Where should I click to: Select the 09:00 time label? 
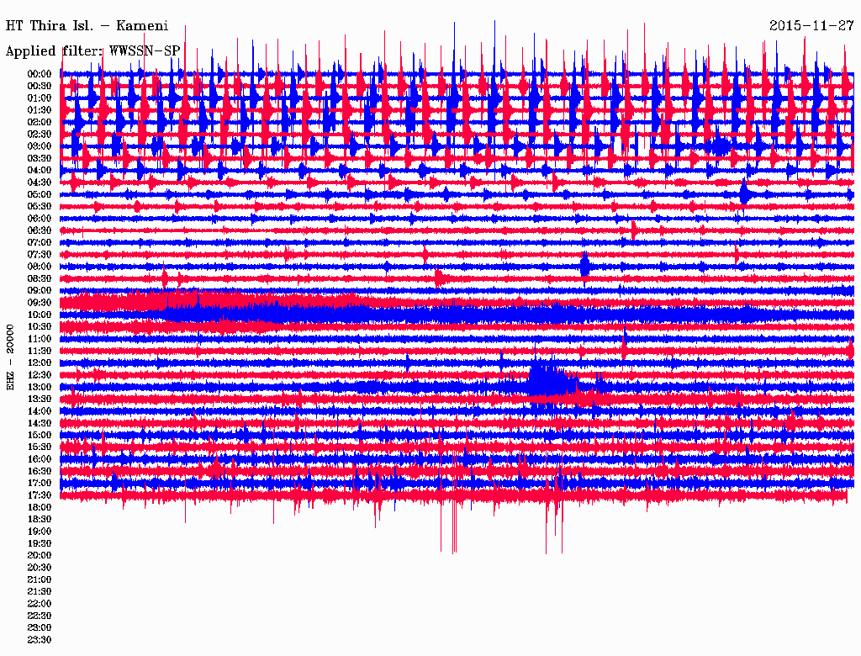40,291
